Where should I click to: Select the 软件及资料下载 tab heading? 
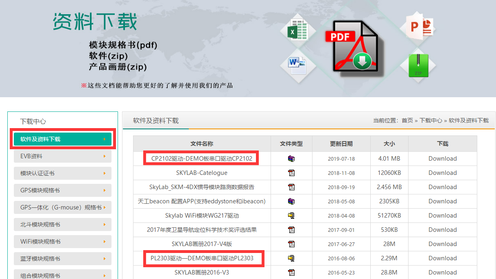pos(155,121)
